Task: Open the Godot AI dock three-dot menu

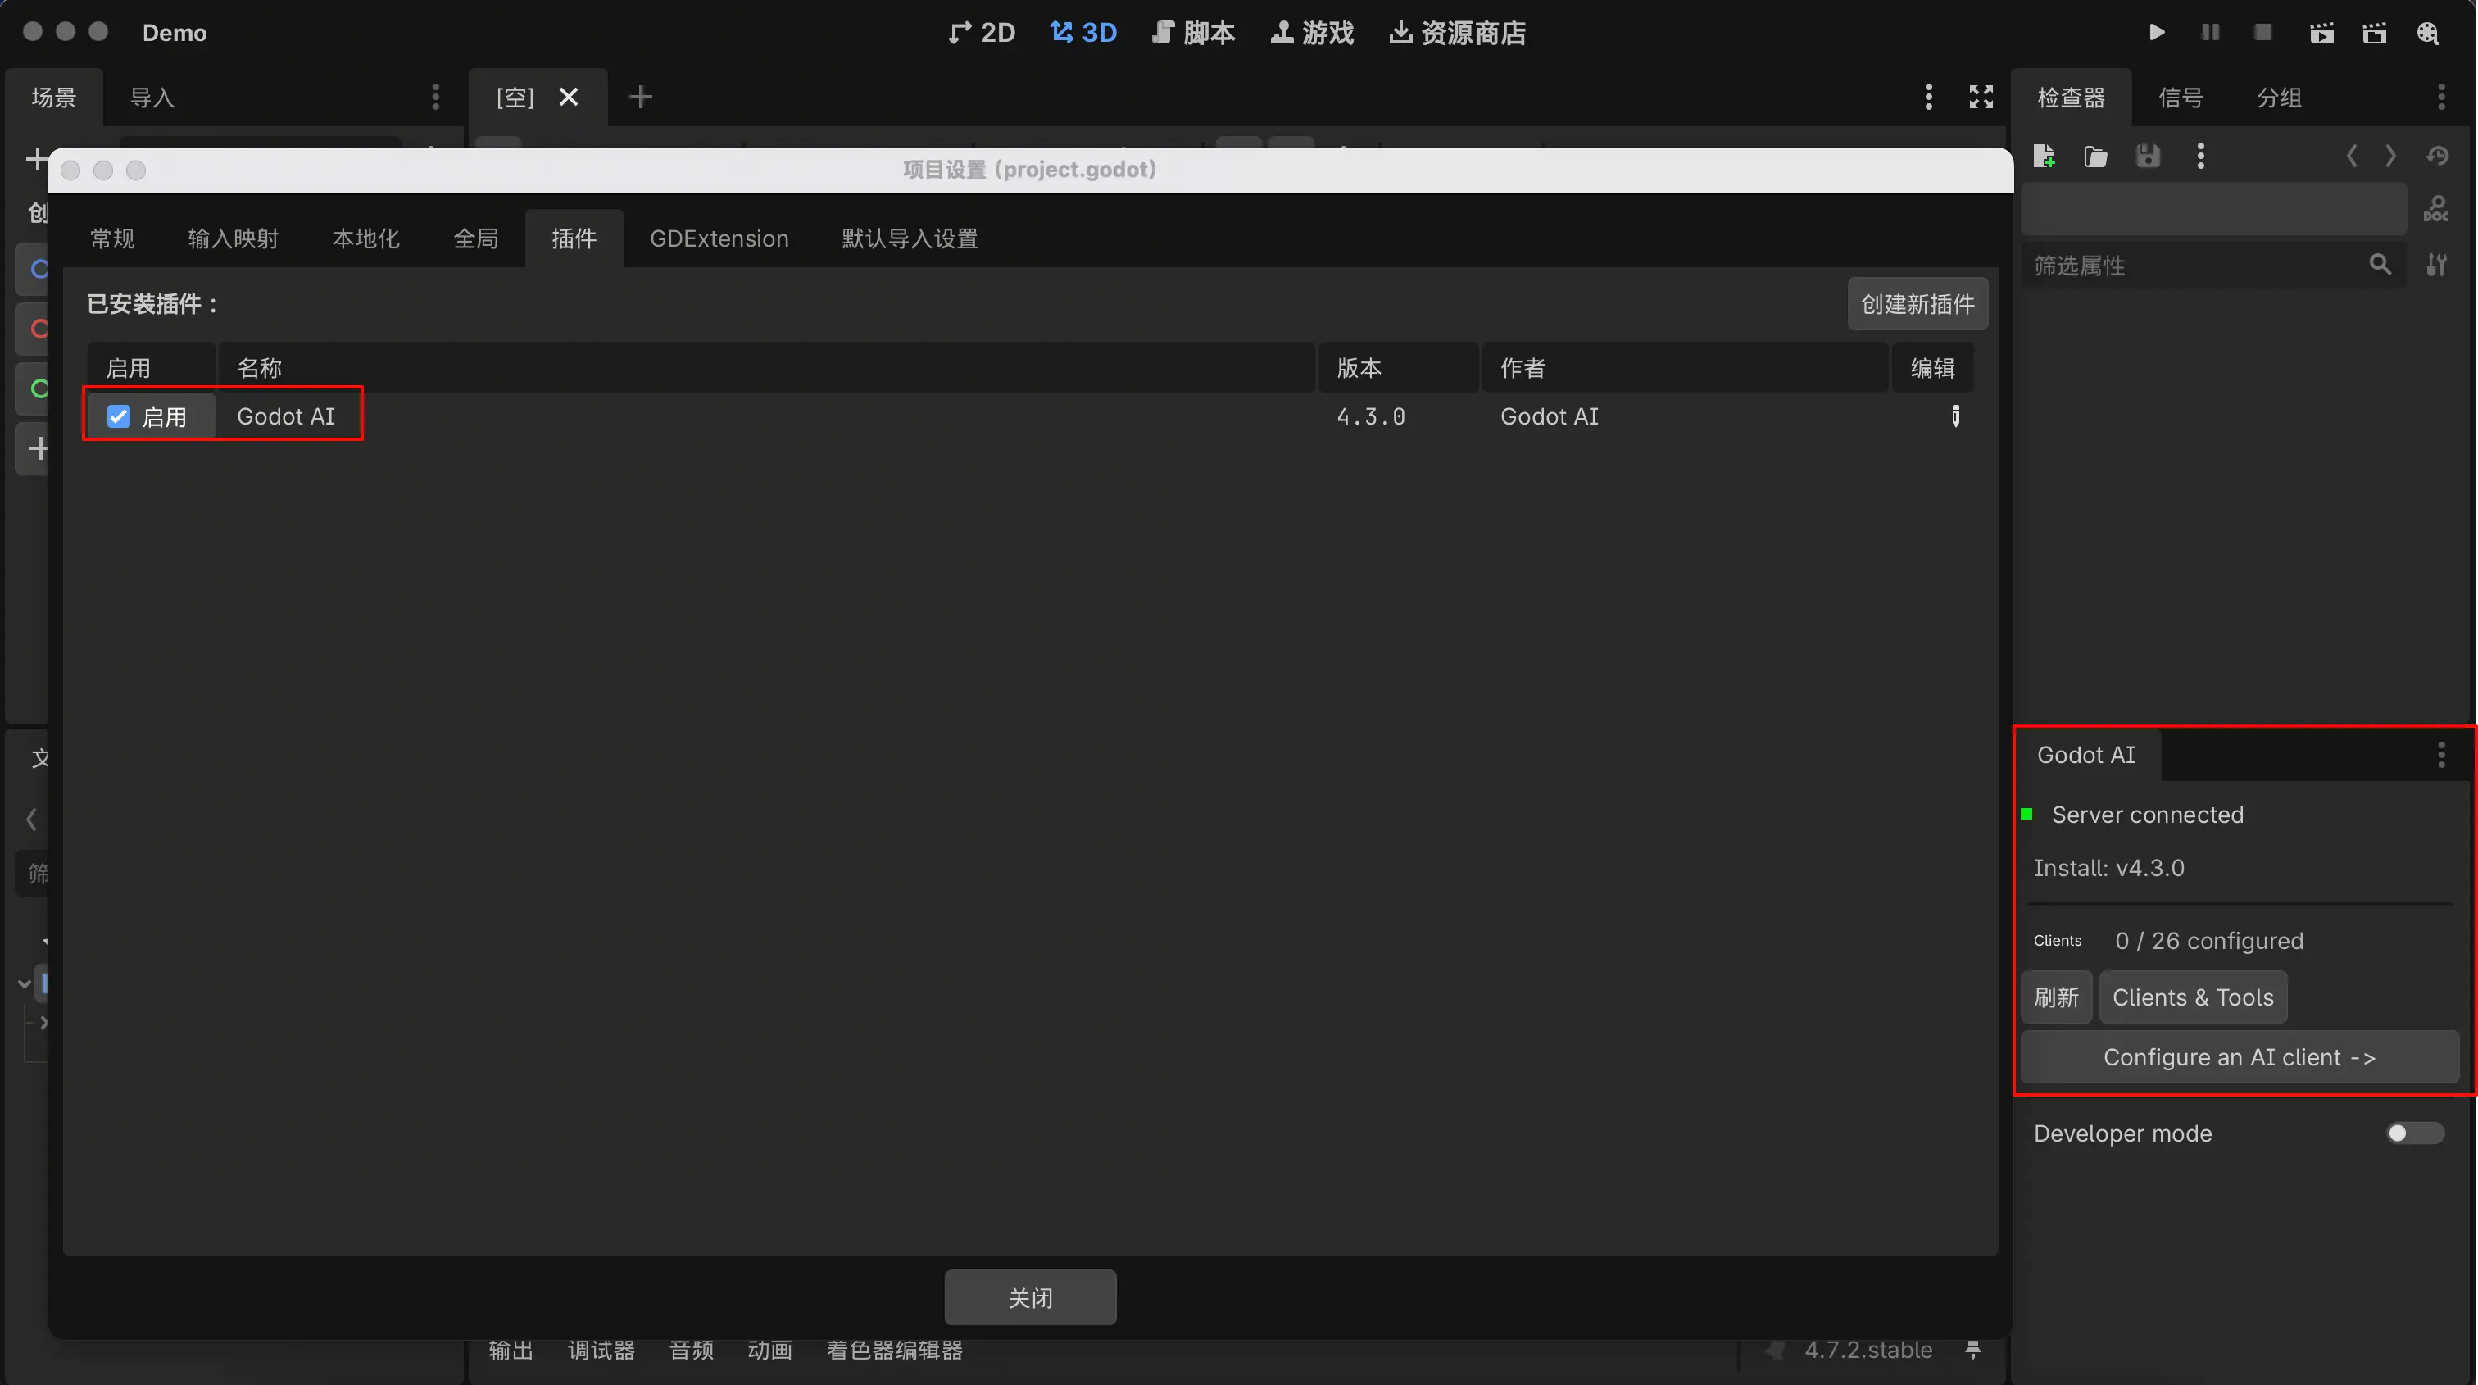Action: click(x=2441, y=755)
